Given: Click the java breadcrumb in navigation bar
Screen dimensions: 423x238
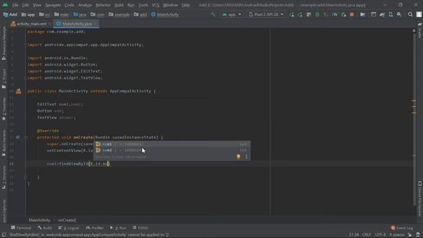Looking at the screenshot, I should pyautogui.click(x=80, y=15).
